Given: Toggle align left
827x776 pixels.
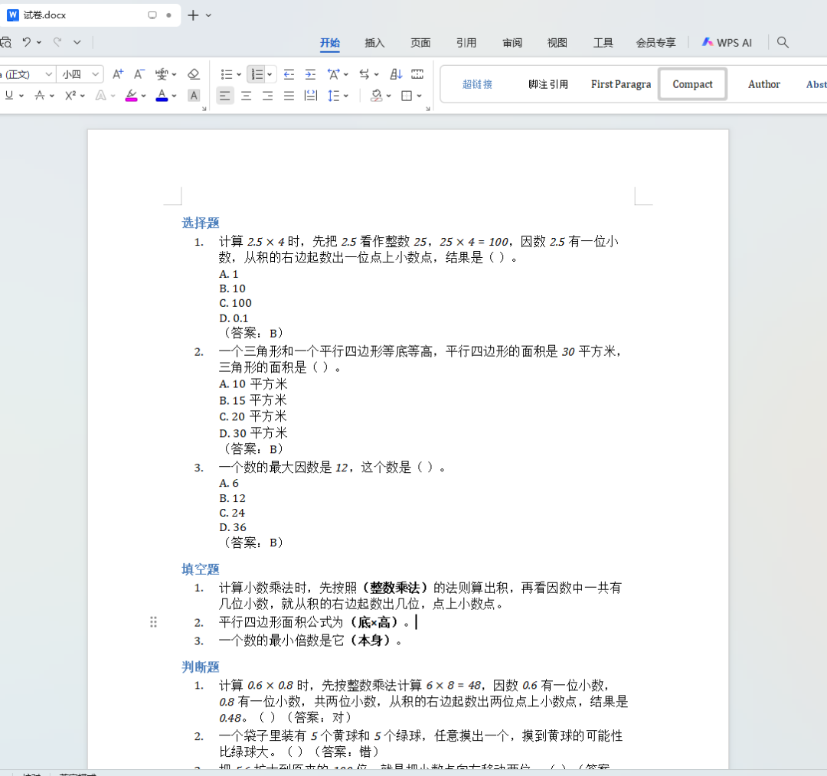Looking at the screenshot, I should pos(225,96).
